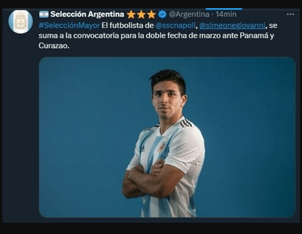Open the AFA crest profile avatar

point(21,22)
